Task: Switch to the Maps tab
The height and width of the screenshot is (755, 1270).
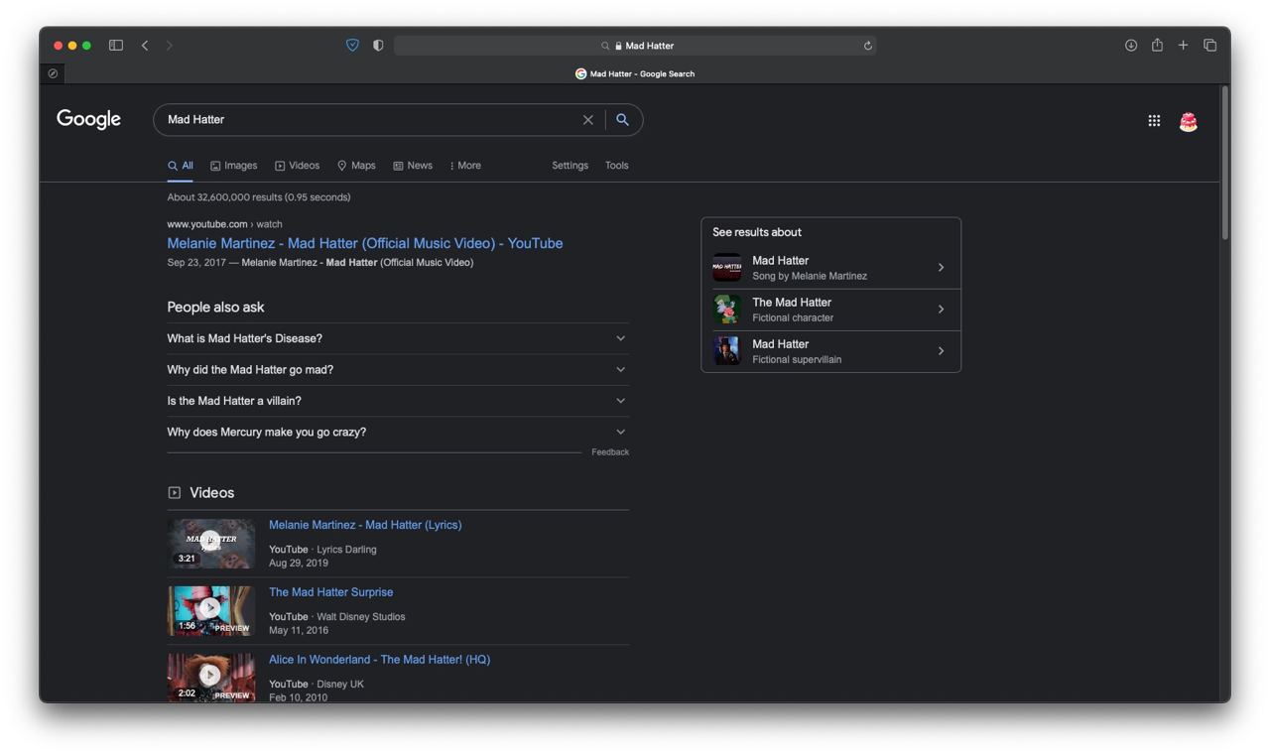Action: tap(356, 166)
